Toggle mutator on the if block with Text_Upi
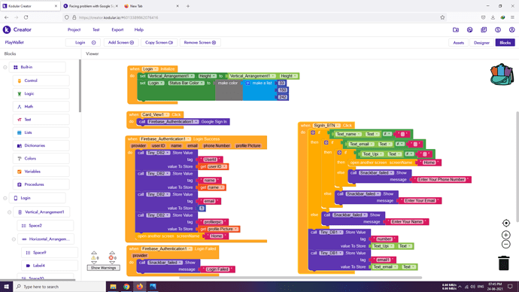The image size is (519, 292). pyautogui.click(x=339, y=152)
